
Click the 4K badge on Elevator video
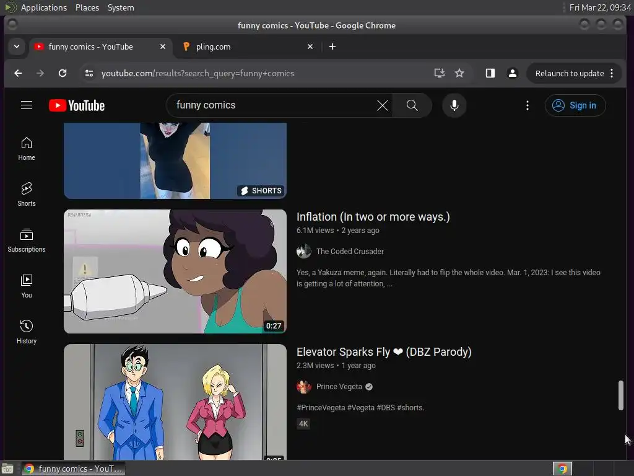pos(303,424)
